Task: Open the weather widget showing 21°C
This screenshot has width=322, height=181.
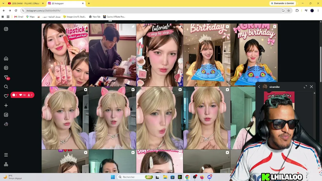Action: coord(12,177)
